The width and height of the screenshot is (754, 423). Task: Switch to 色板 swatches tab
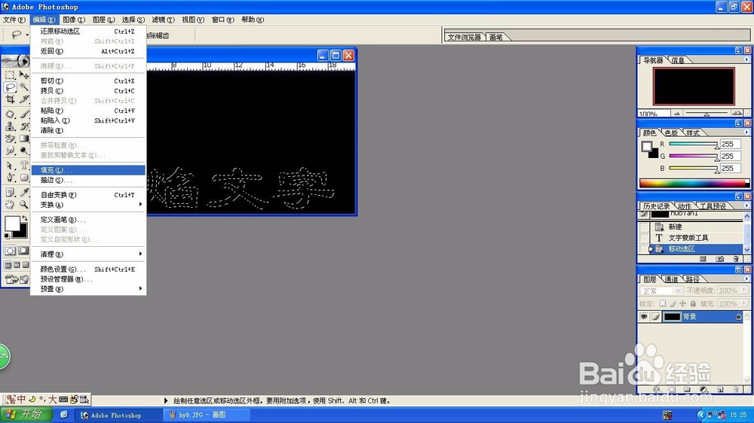671,132
